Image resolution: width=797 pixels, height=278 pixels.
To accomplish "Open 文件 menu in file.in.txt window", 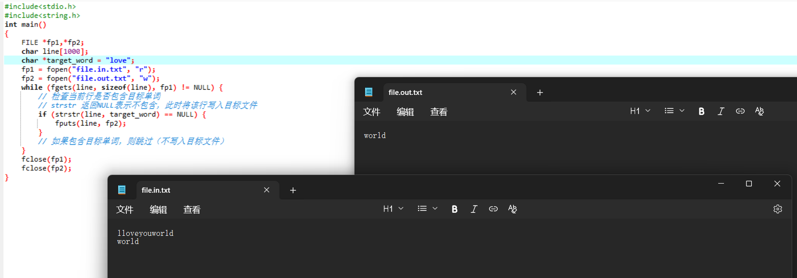I will [125, 209].
